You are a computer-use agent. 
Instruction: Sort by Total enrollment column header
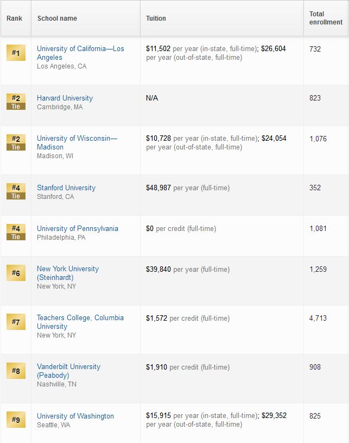point(326,18)
